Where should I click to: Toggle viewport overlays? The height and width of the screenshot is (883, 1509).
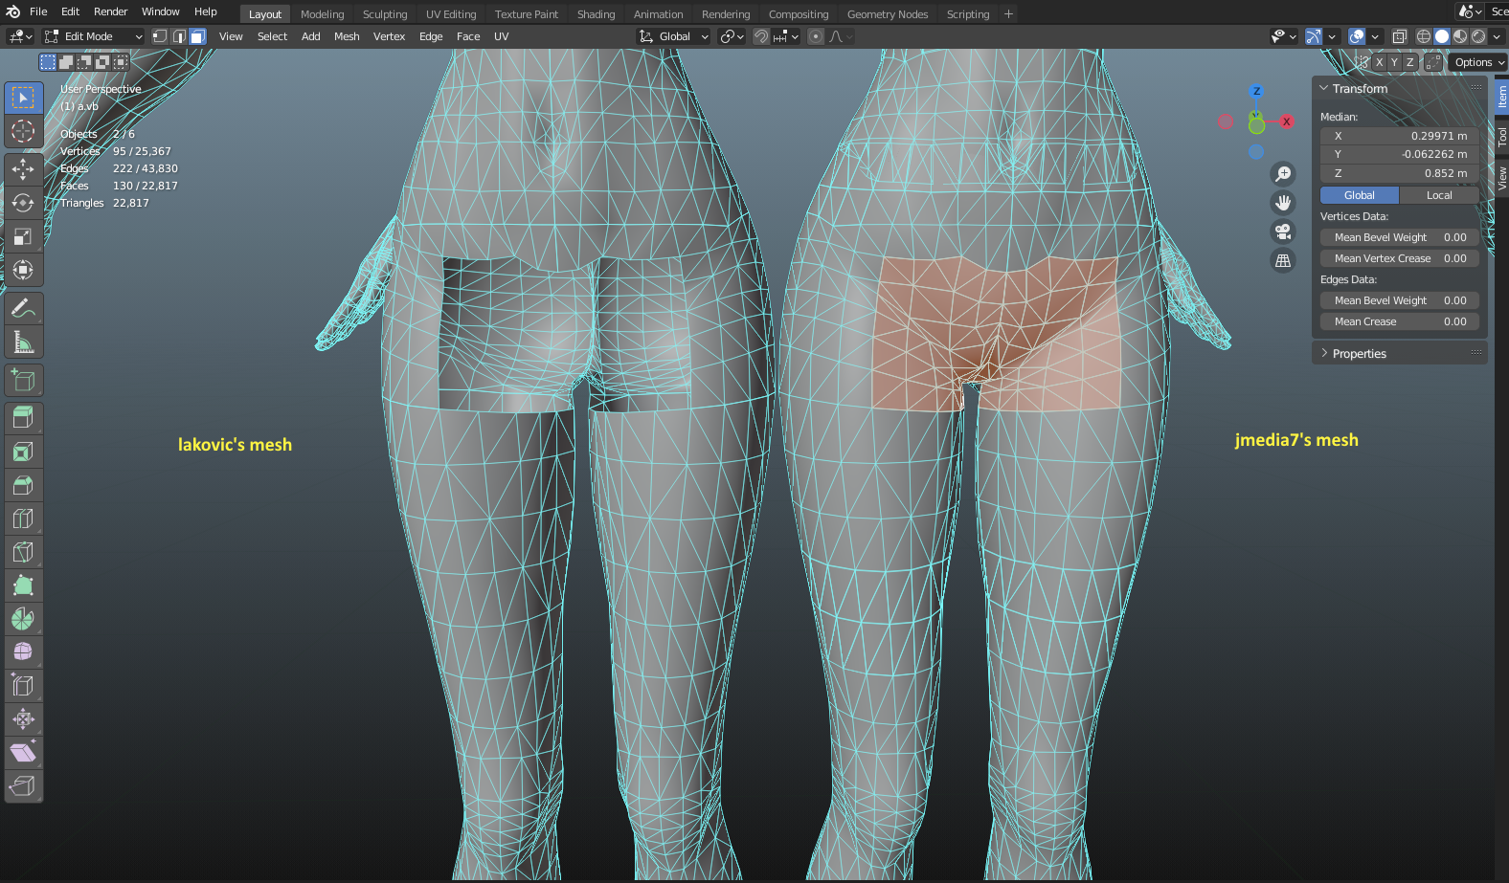click(1357, 36)
